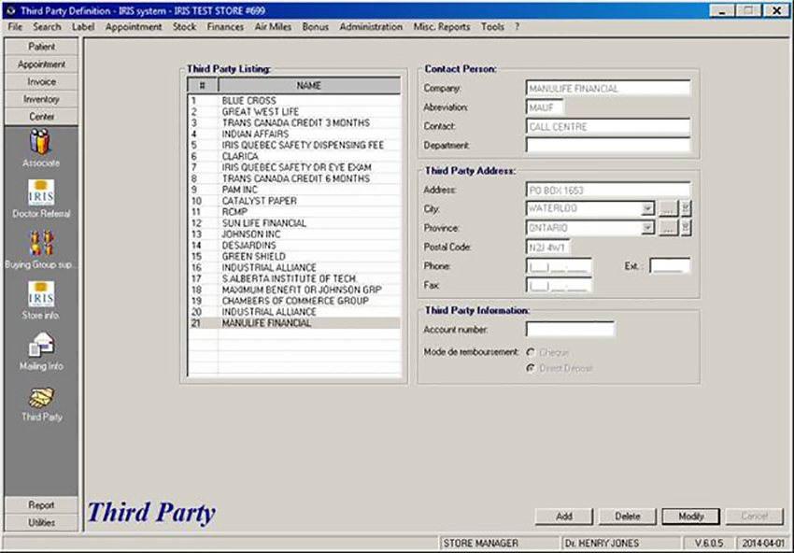Select PAM INC in the listing
794x553 pixels.
[x=294, y=190]
